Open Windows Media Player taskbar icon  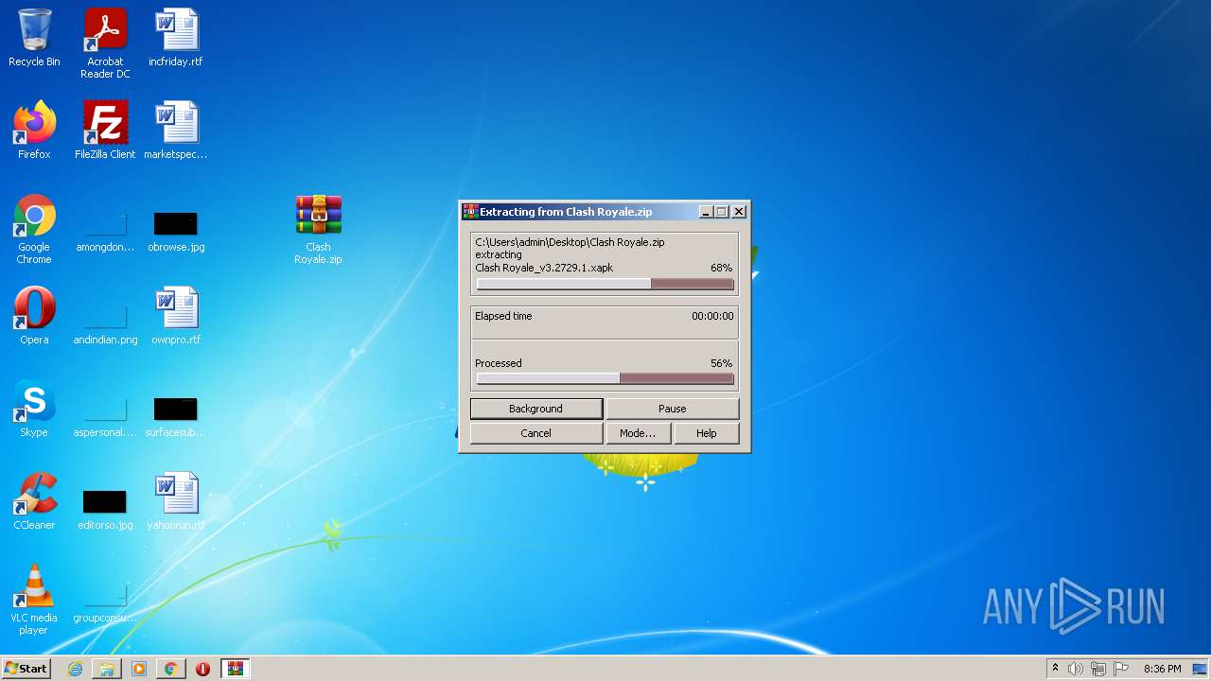point(139,669)
